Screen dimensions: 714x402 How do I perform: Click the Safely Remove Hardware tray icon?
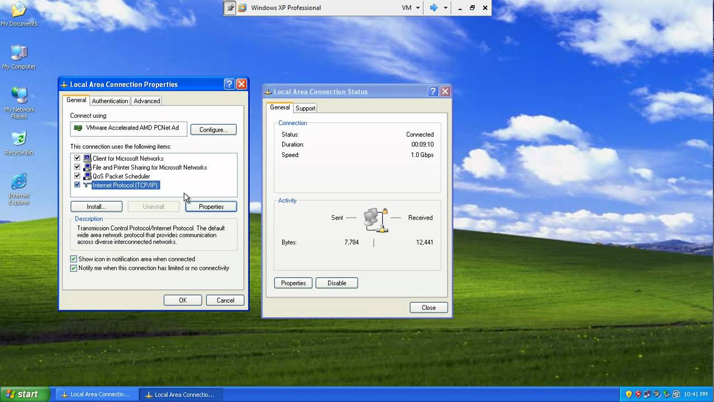click(x=667, y=394)
